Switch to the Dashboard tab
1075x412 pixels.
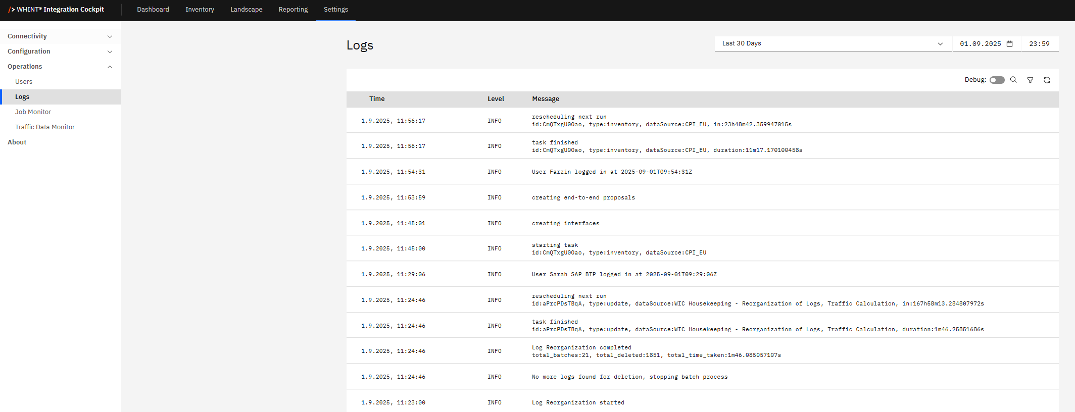[153, 10]
